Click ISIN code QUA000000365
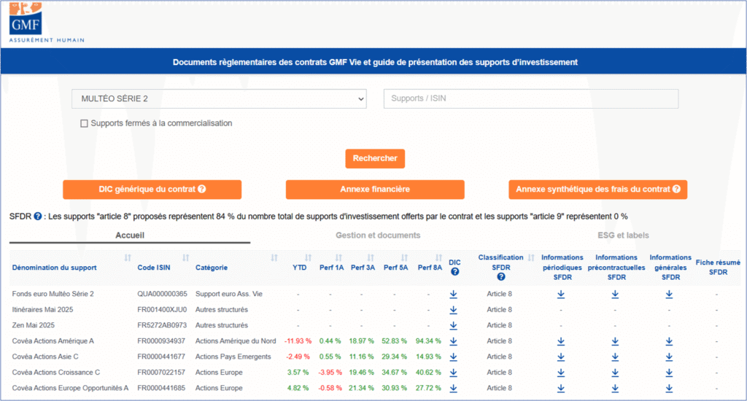This screenshot has height=401, width=747. (163, 294)
